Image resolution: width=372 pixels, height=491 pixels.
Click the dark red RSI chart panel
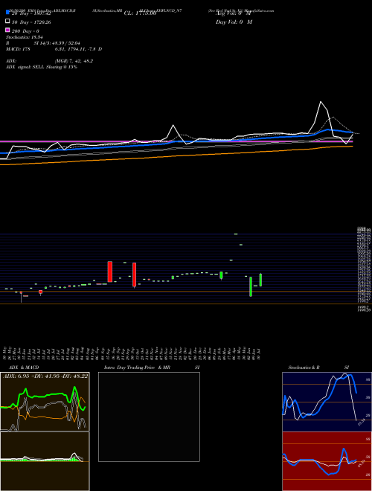tap(327, 461)
